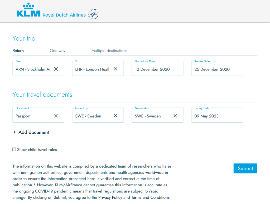Click the SkyTeam alliance emblem
270x204 pixels.
point(93,14)
